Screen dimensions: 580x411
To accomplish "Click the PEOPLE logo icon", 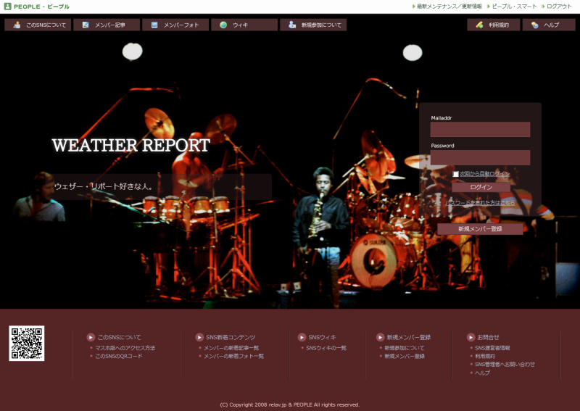I will click(7, 7).
